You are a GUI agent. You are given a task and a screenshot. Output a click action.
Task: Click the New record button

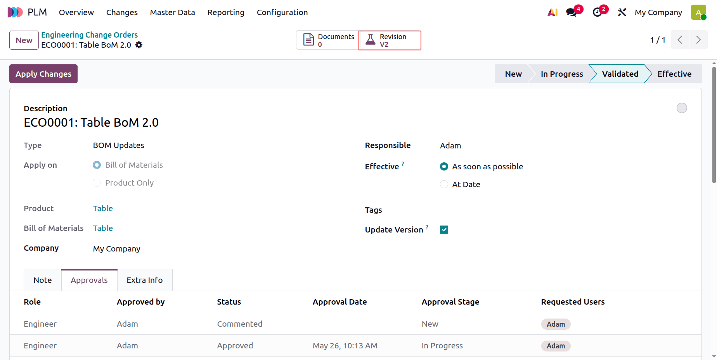pos(24,40)
